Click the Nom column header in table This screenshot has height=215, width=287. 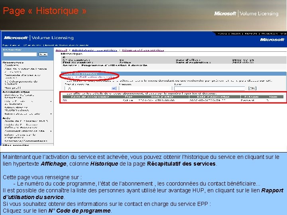coord(273,97)
